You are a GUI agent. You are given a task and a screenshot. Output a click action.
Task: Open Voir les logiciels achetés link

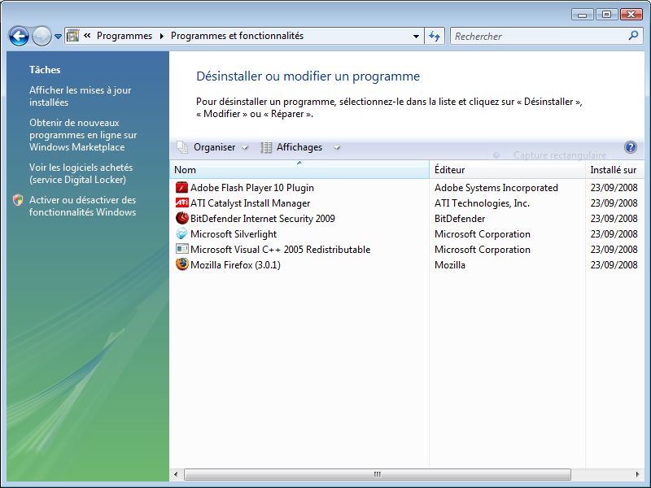(x=81, y=173)
